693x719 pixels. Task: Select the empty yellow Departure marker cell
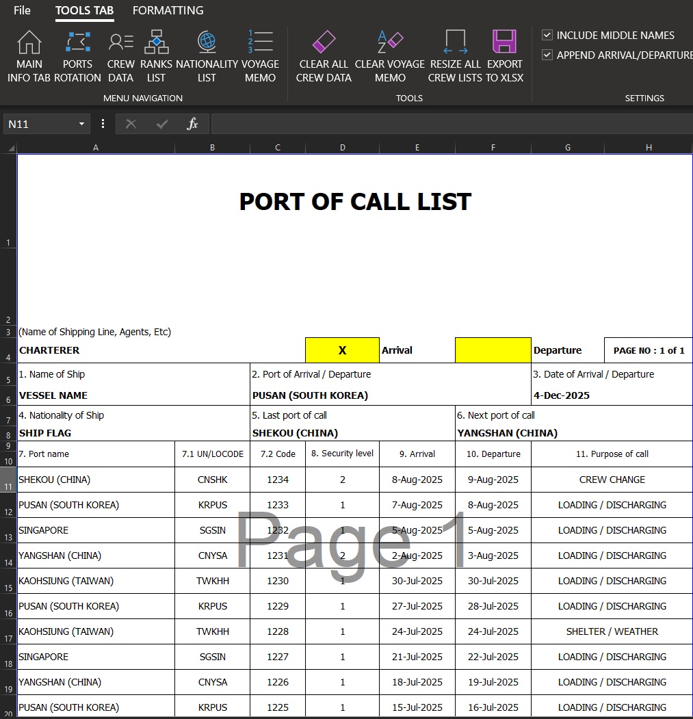point(493,350)
